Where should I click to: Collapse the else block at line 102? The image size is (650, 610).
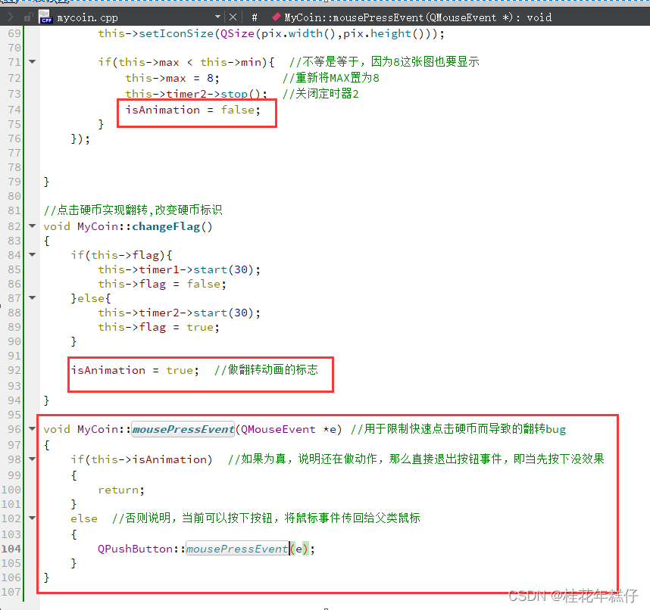click(x=33, y=518)
